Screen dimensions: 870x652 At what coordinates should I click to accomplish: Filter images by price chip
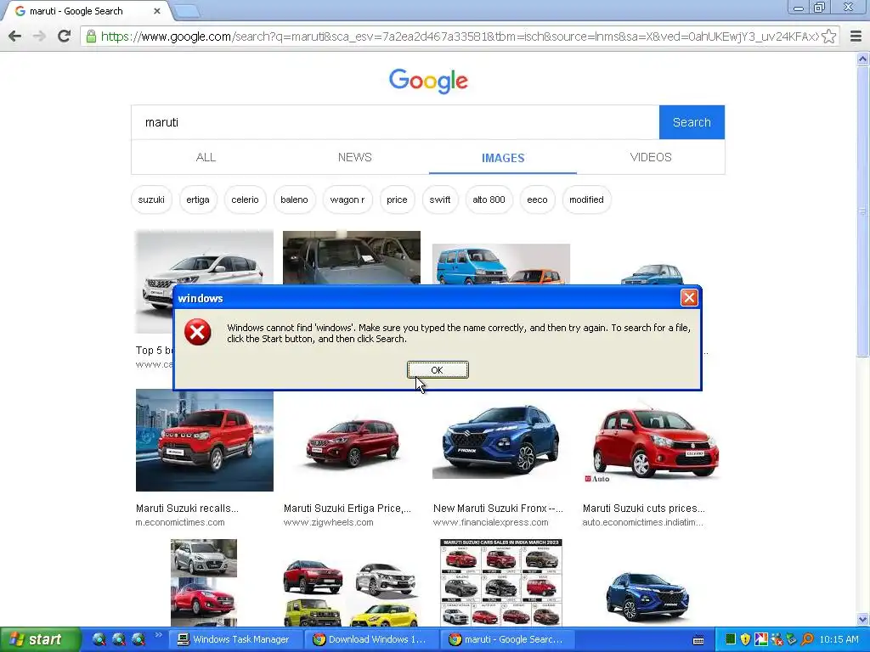(x=398, y=200)
